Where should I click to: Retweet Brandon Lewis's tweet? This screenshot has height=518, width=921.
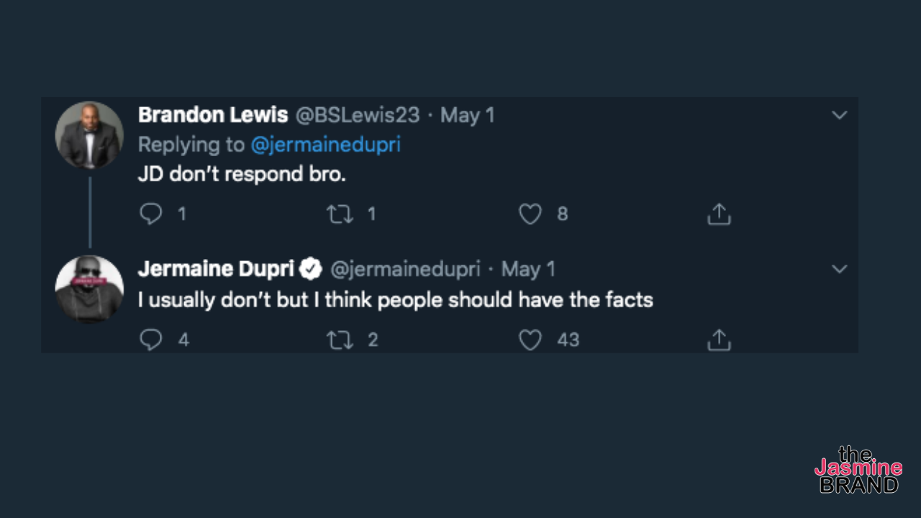point(340,214)
